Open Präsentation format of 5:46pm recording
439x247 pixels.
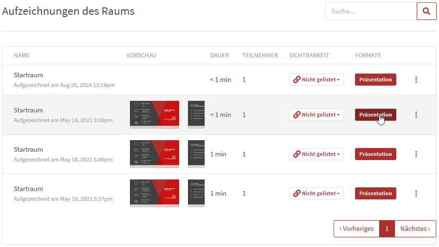(375, 154)
